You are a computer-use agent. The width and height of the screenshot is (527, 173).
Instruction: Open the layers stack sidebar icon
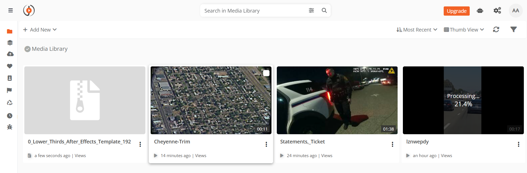[10, 43]
